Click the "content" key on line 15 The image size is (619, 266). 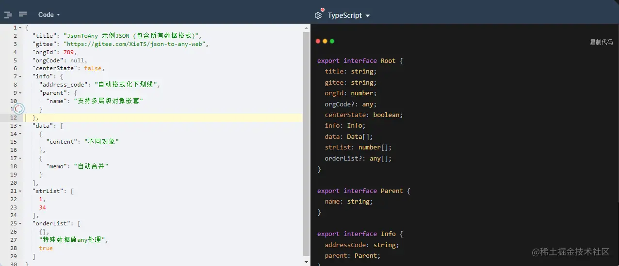[62, 142]
